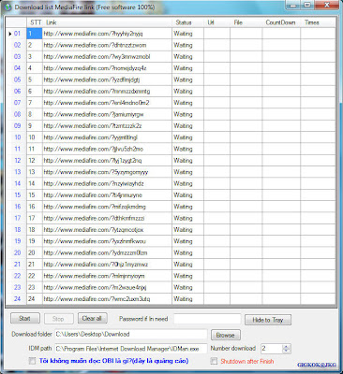This screenshot has height=374, width=343.
Task: Focus the Password if in need field
Action: point(207,319)
